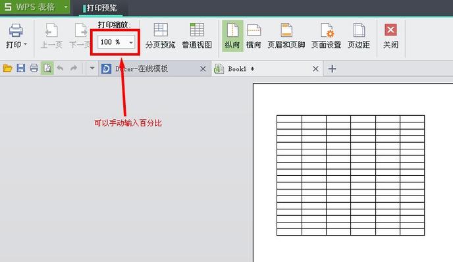Toggle the print preview magnifier icon
The height and width of the screenshot is (262, 453).
[x=47, y=68]
